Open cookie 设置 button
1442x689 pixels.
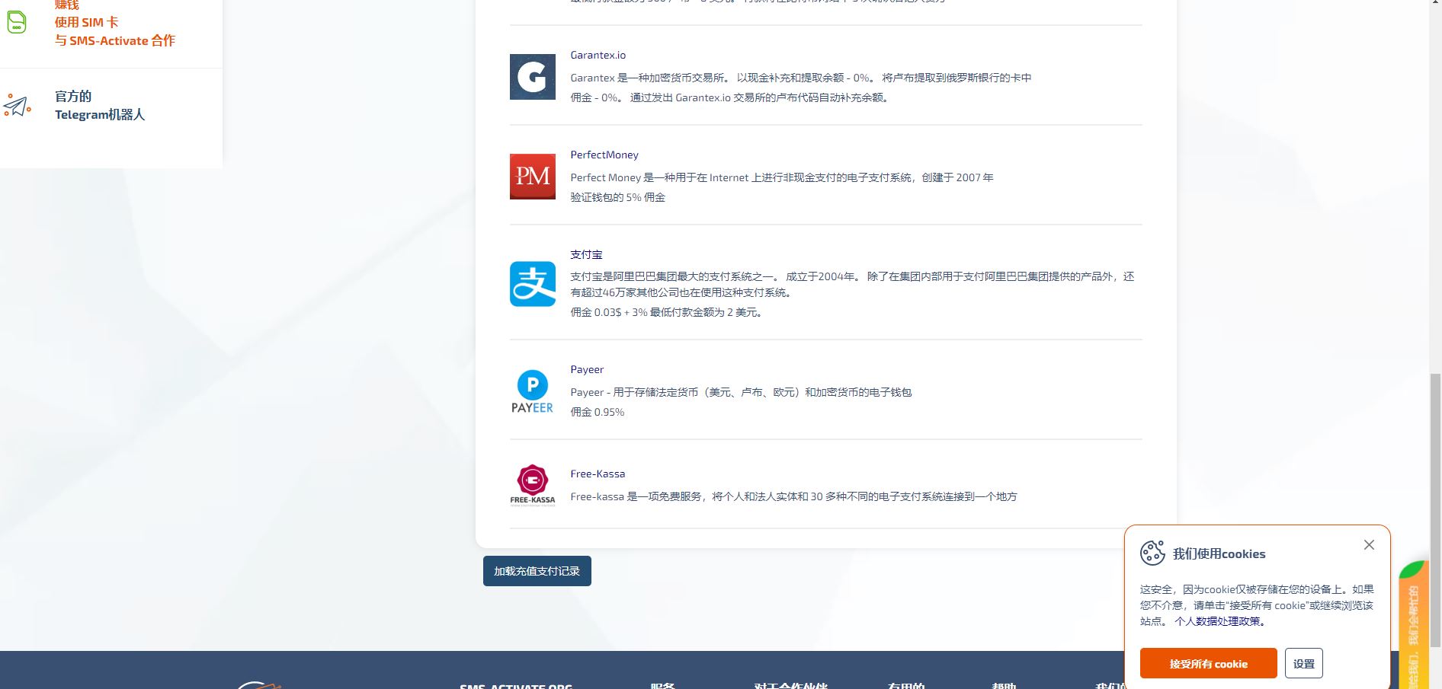(x=1303, y=663)
